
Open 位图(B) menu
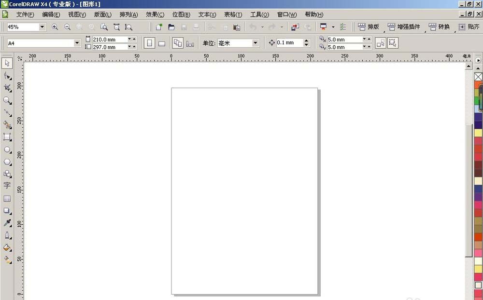click(181, 14)
